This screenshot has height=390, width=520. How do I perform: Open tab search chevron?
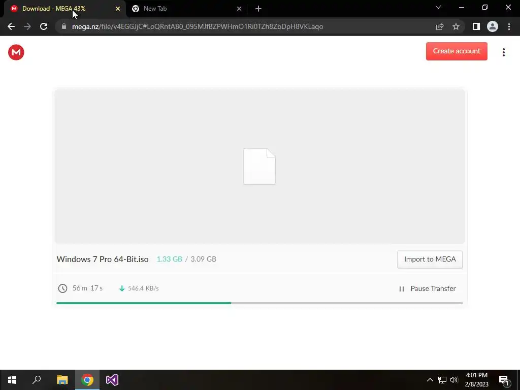[438, 7]
